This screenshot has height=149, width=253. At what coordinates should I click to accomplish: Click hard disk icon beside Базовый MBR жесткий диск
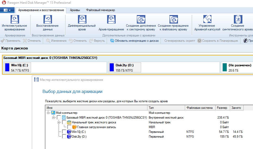[64, 118]
